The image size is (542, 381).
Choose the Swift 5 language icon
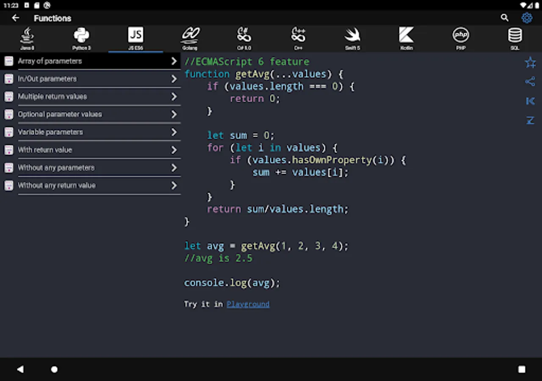click(x=352, y=39)
